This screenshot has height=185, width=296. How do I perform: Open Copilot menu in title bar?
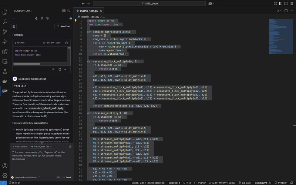click(x=211, y=3)
